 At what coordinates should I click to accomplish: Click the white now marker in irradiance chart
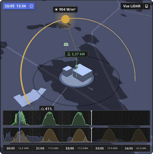pyautogui.click(x=92, y=135)
